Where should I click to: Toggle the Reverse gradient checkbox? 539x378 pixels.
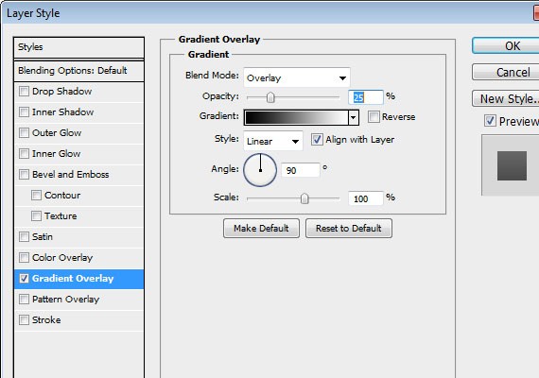(374, 117)
